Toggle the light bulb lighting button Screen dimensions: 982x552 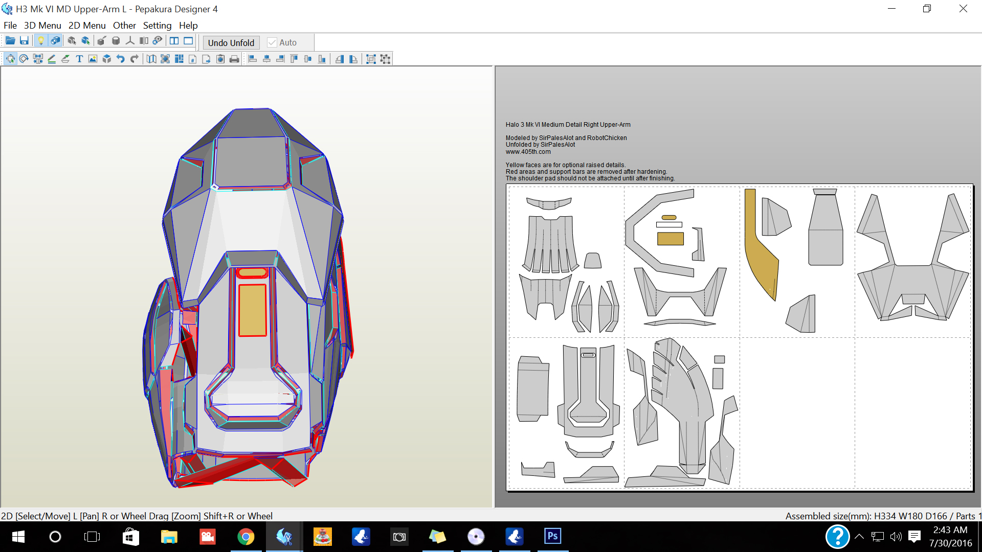pyautogui.click(x=41, y=41)
